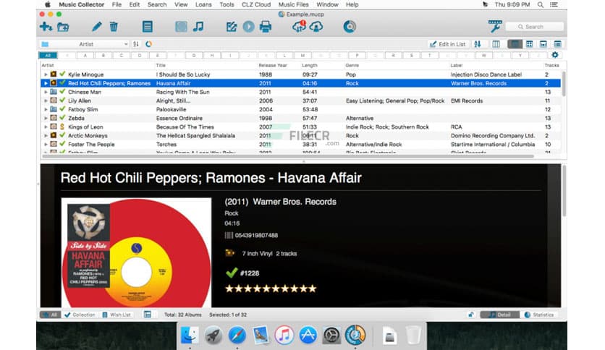This screenshot has height=350, width=605.
Task: Click the list document toolbar icon
Action: pos(148,27)
